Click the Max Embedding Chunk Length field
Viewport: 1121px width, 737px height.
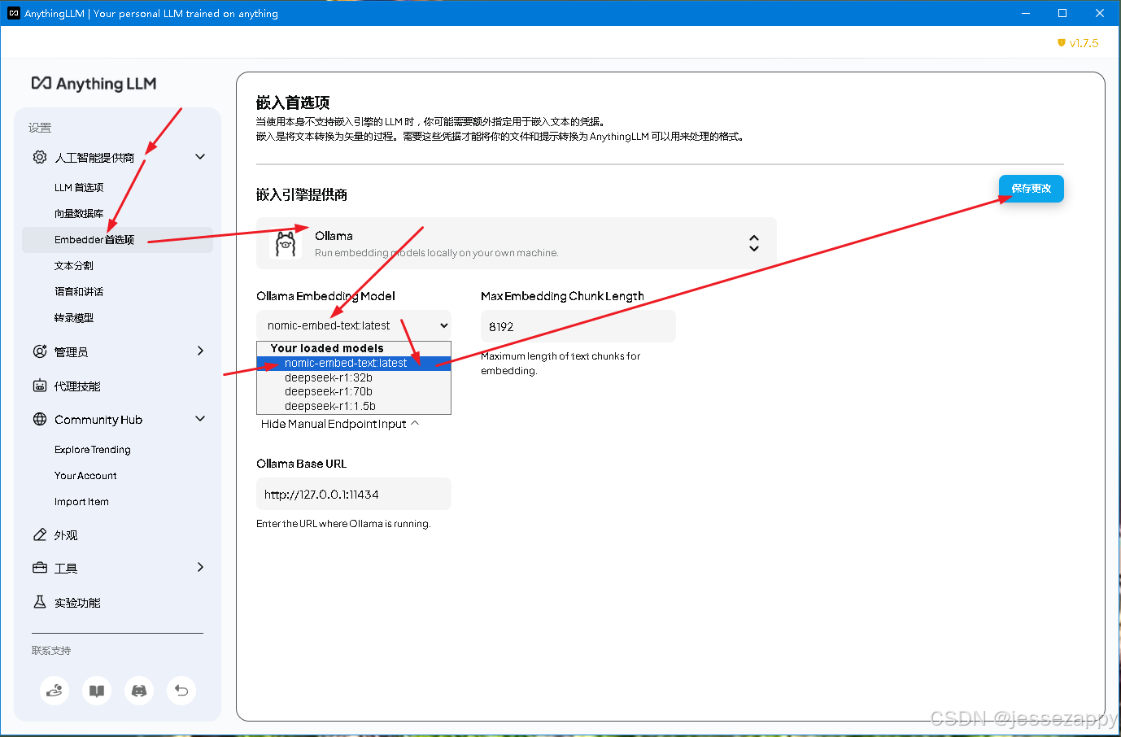578,326
